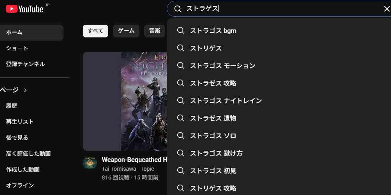
Task: Open ホーム in the sidebar
Action: tap(14, 32)
